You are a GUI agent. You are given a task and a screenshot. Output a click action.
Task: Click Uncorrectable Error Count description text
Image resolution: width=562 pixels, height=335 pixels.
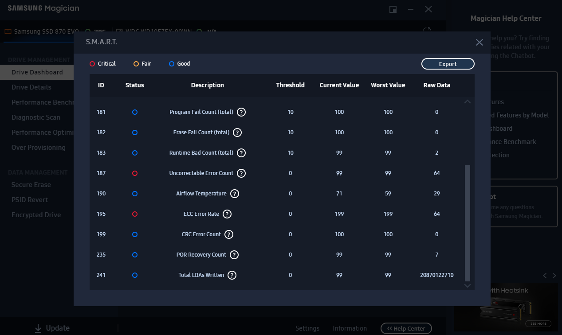click(201, 173)
